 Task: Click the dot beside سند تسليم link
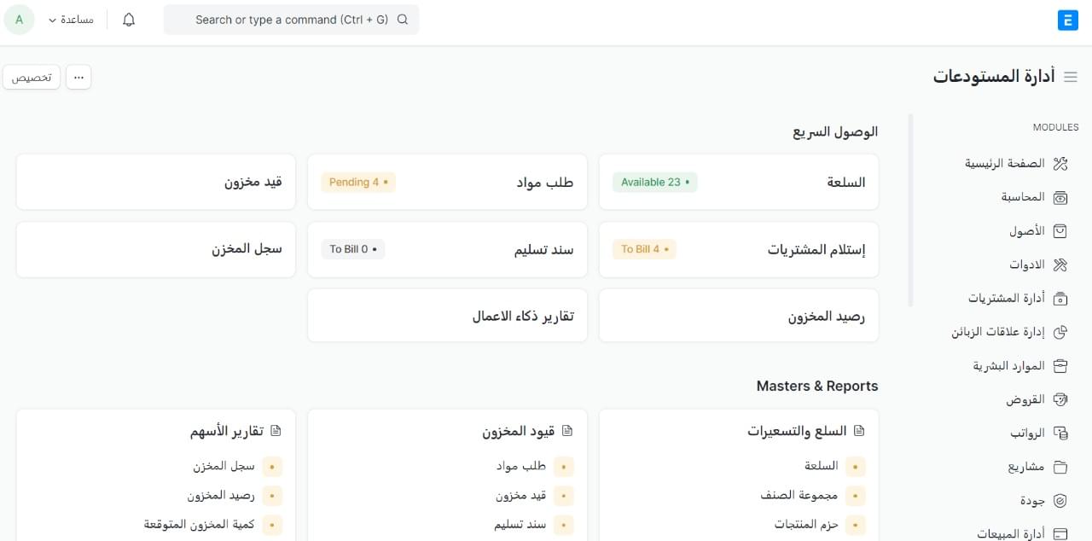click(564, 525)
